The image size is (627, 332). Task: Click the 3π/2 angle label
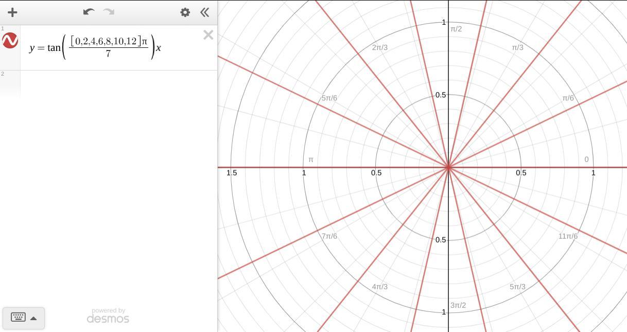(458, 305)
